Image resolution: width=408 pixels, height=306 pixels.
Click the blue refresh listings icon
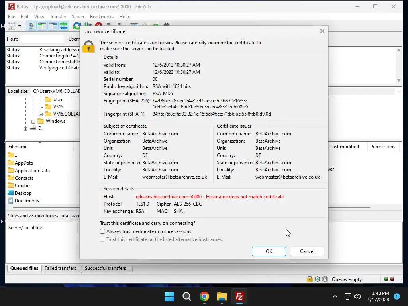tap(77, 26)
